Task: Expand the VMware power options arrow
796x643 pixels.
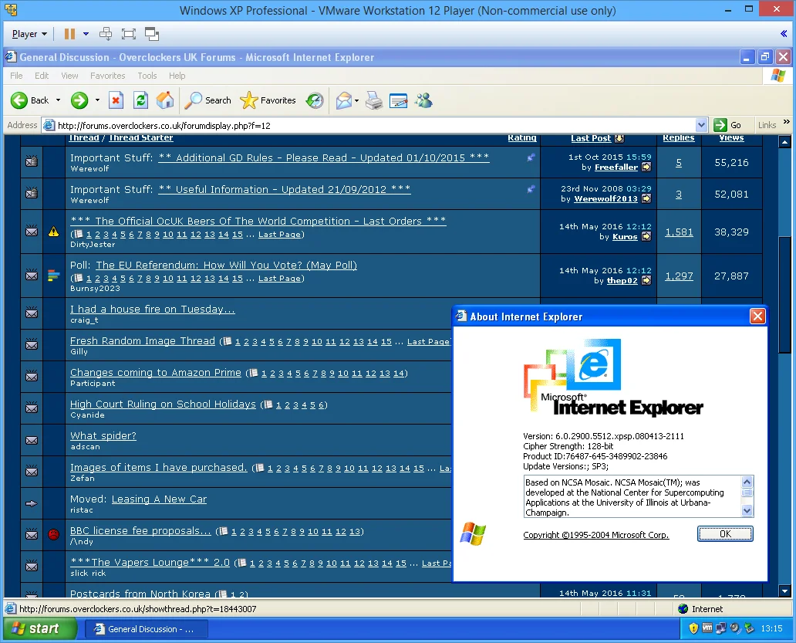Action: (x=86, y=34)
